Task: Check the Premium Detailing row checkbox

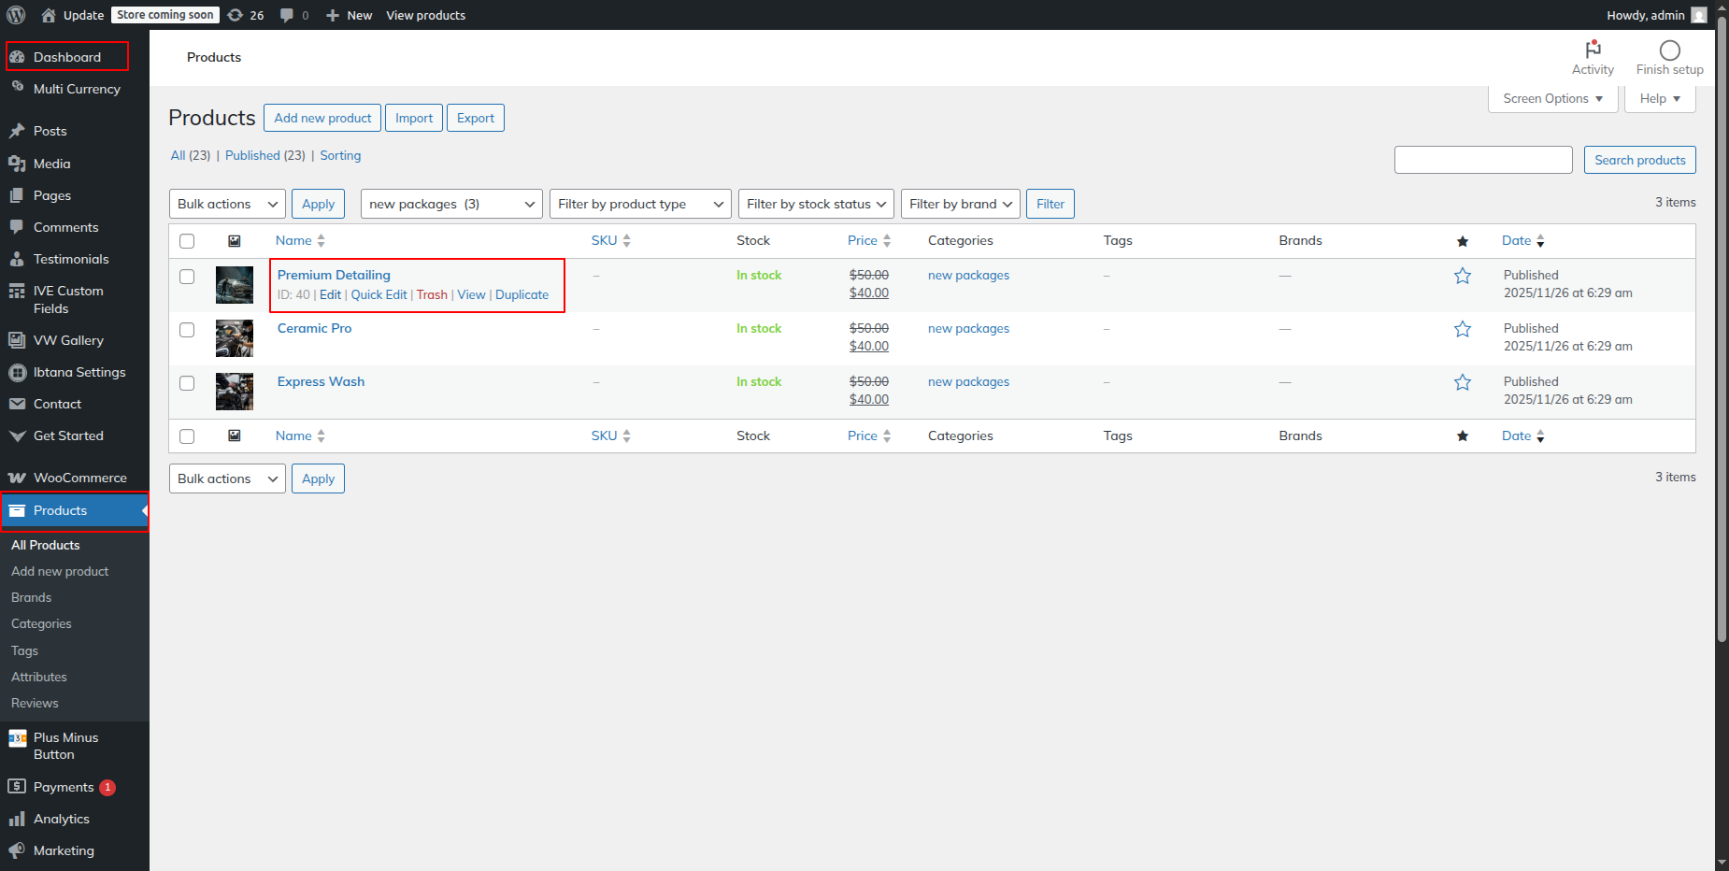Action: 187,277
